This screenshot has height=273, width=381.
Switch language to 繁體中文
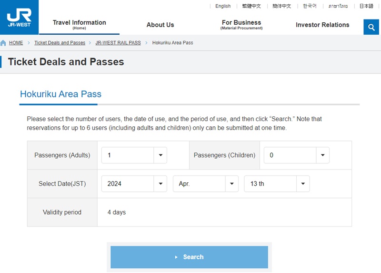(x=251, y=6)
